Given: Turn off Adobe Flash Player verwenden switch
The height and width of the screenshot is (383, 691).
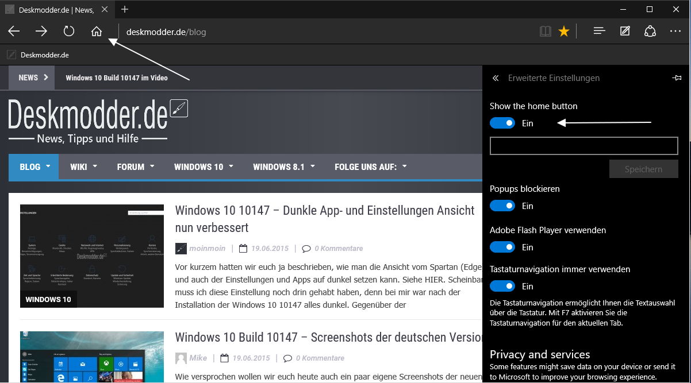Looking at the screenshot, I should coord(502,247).
